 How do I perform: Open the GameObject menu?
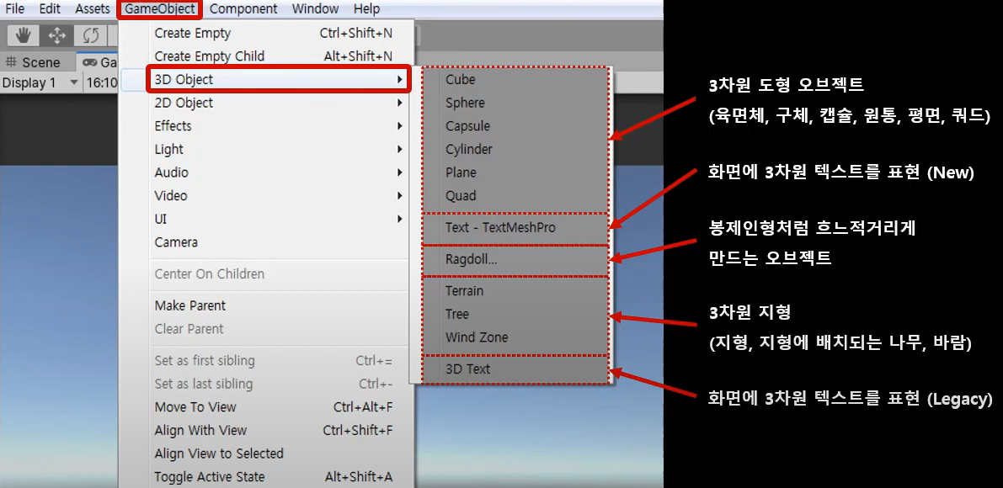[160, 9]
